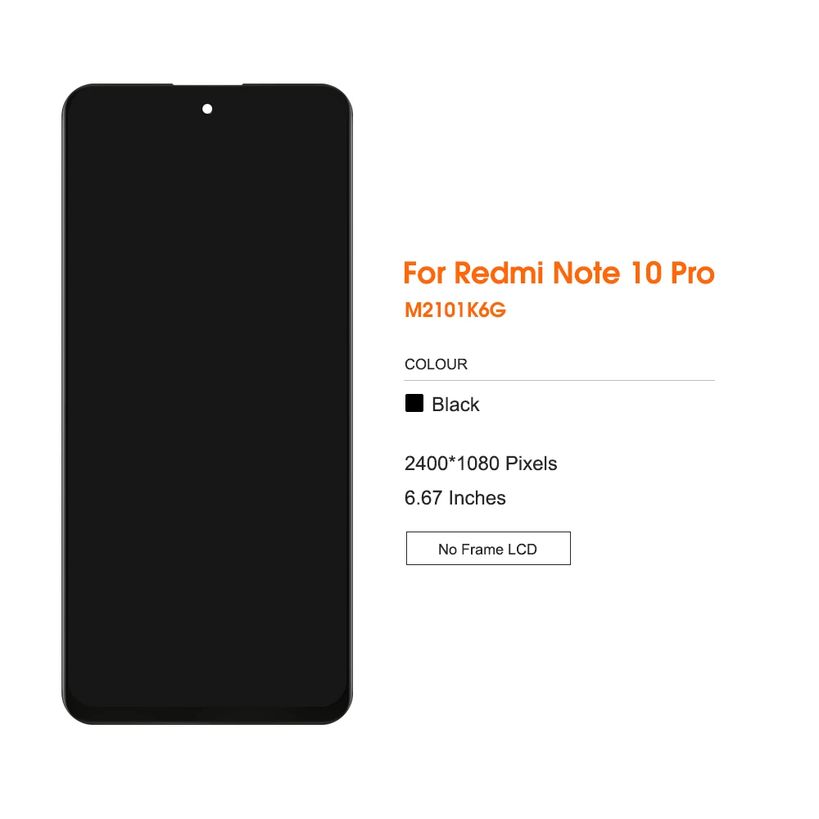
Task: Click the word "Inches" in the size line
Action: (x=477, y=498)
